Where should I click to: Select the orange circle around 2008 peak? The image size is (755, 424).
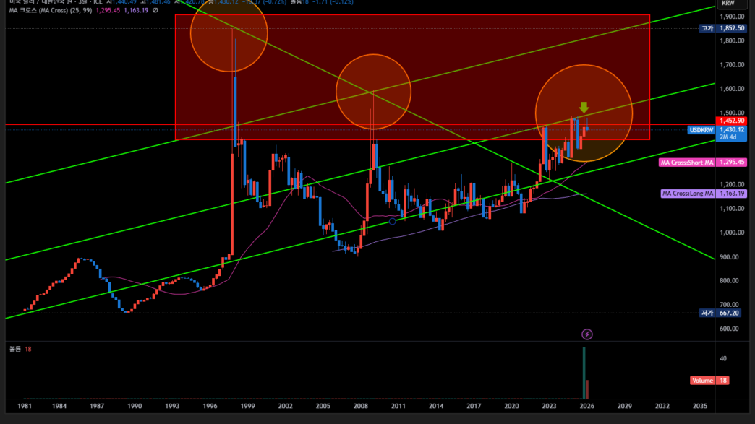(373, 91)
